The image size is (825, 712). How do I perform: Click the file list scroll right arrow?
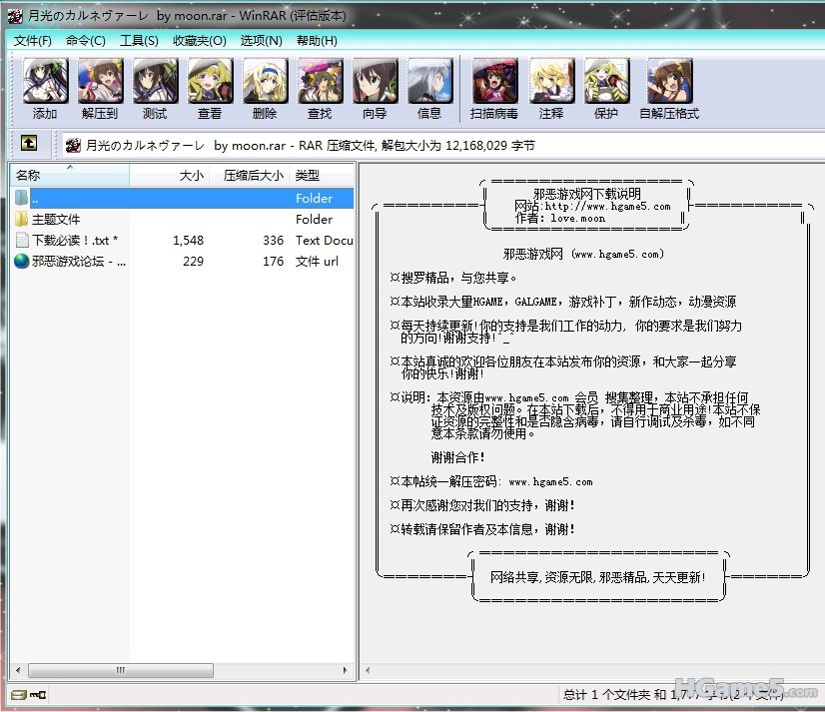click(346, 670)
